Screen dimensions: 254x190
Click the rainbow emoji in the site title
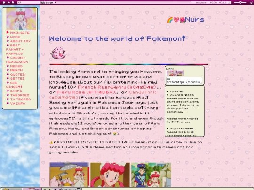click(170, 20)
